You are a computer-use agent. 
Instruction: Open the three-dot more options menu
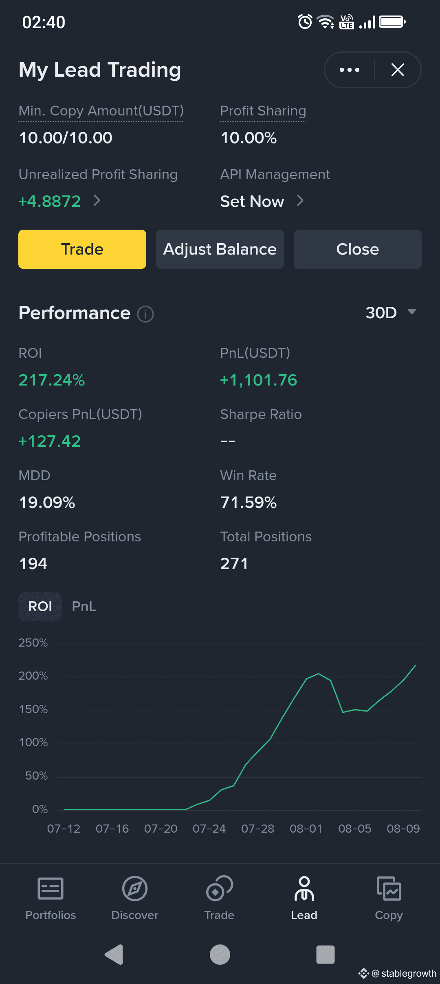[350, 70]
